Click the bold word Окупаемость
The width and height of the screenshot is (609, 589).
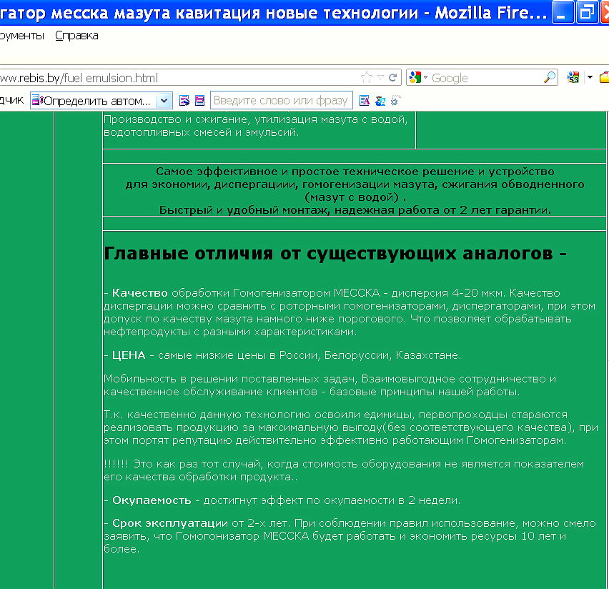[152, 500]
